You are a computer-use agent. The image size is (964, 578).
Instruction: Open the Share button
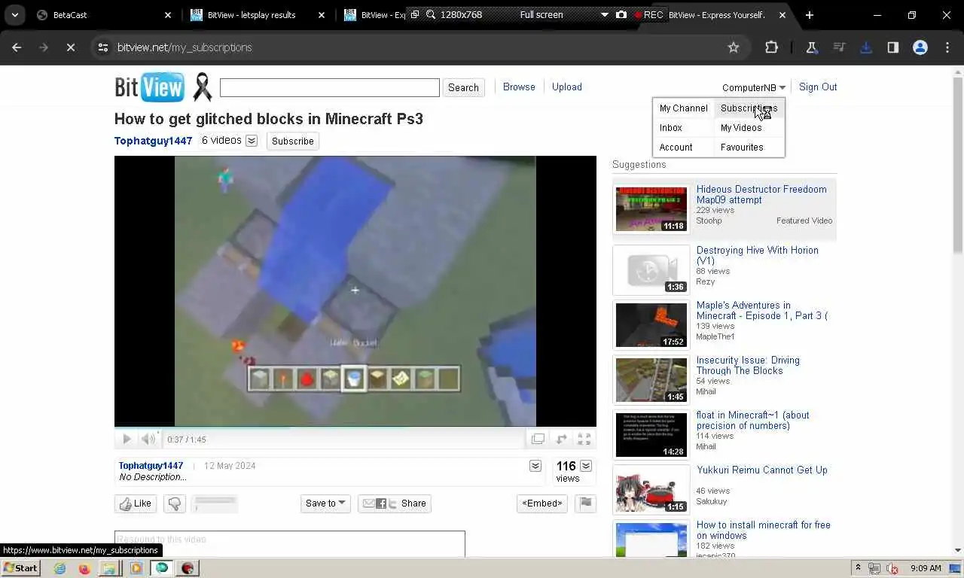coord(395,503)
